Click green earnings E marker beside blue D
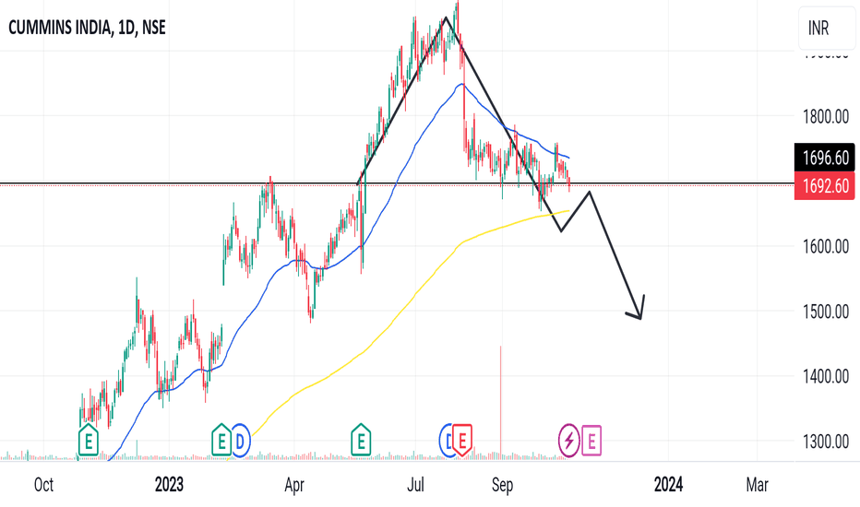 221,440
